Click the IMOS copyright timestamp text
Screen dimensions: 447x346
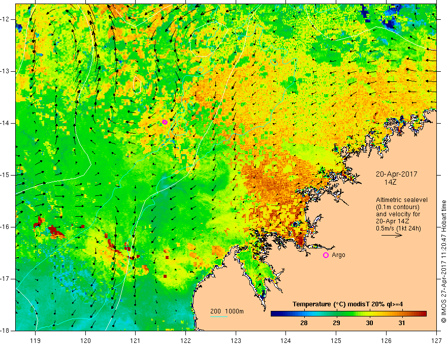coord(443,261)
